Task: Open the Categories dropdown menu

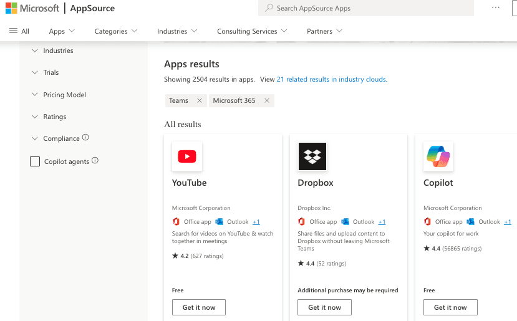Action: coord(116,31)
